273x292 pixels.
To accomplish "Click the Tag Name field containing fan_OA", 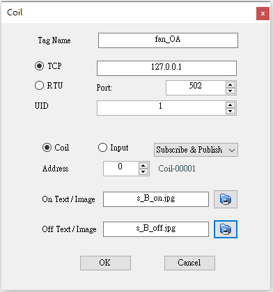I will (168, 40).
